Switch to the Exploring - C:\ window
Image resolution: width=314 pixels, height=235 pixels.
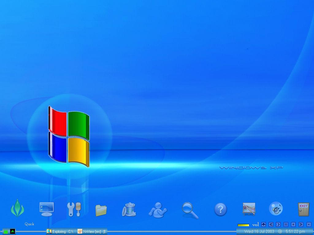coord(60,231)
